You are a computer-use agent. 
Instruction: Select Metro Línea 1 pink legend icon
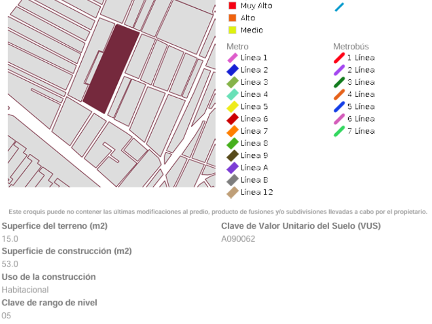tap(232, 58)
